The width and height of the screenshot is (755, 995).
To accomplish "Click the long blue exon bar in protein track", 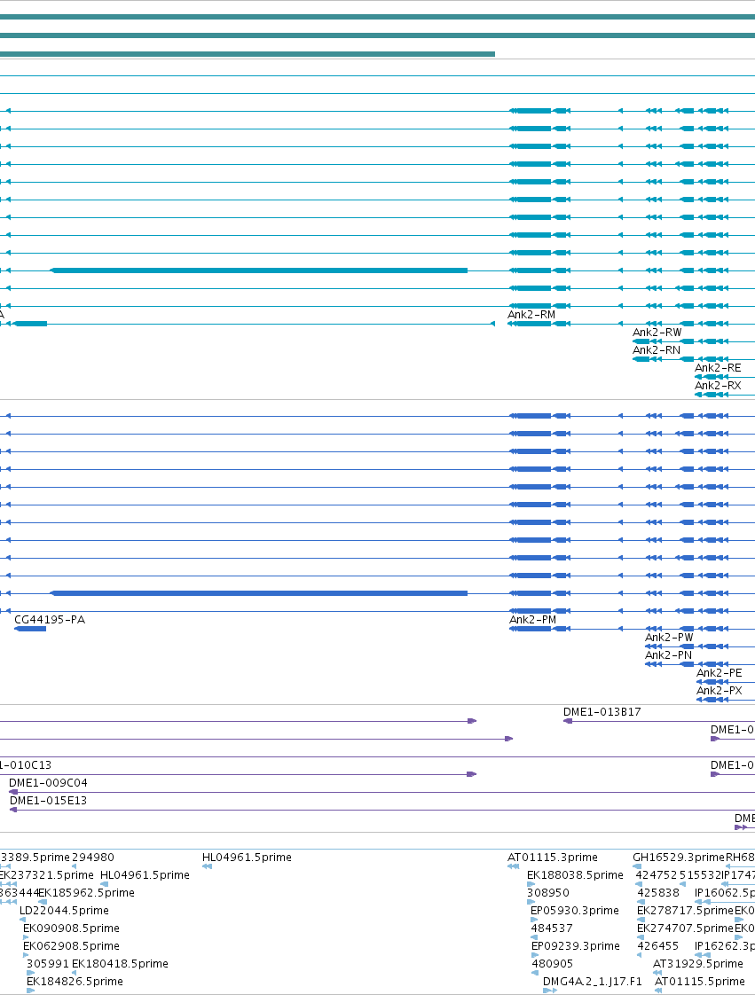I will (x=259, y=593).
